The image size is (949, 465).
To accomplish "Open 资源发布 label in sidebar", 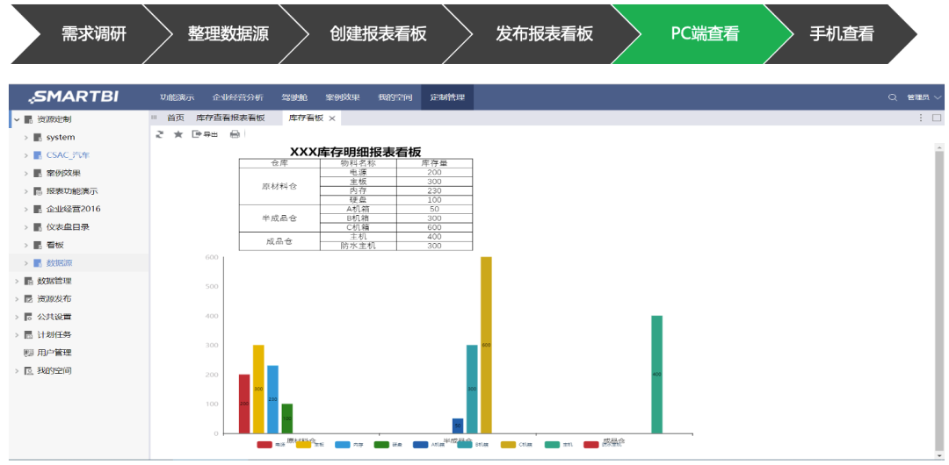I will coord(54,298).
